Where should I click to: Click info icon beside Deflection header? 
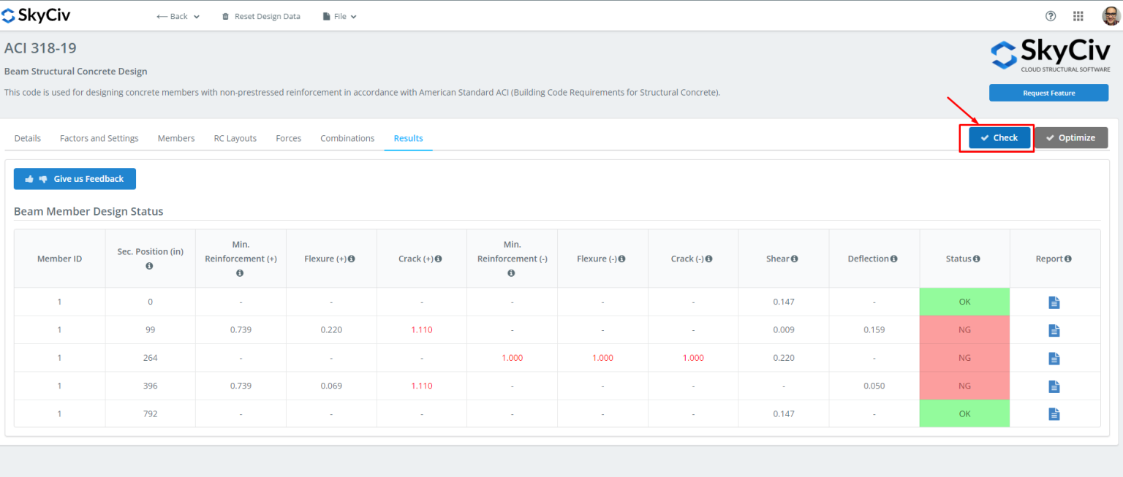coord(894,259)
